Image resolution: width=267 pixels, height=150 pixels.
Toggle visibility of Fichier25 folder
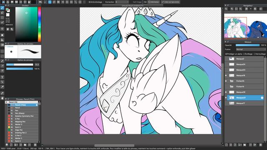coord(226,81)
